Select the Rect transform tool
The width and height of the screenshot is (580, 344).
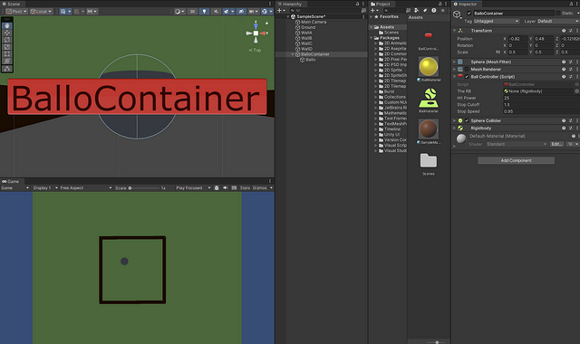click(x=7, y=54)
